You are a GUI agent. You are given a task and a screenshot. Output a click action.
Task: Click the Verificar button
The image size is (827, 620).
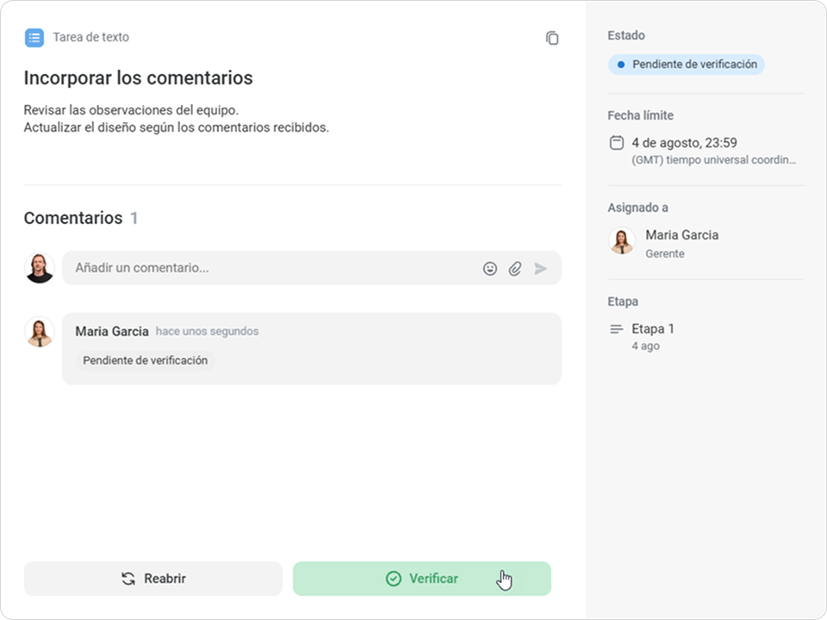[x=422, y=579]
